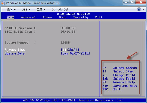This screenshot has width=147, height=103.
Task: Switch to the Power BIOS tab
Action: click(x=47, y=17)
